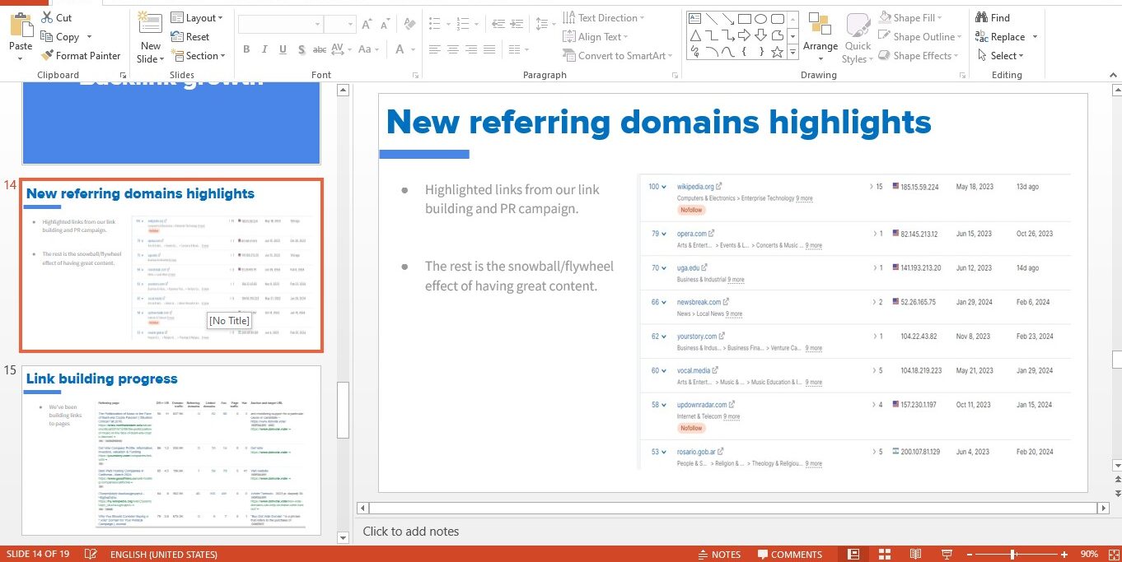Toggle Underline formatting
The image size is (1122, 562).
pyautogui.click(x=284, y=49)
